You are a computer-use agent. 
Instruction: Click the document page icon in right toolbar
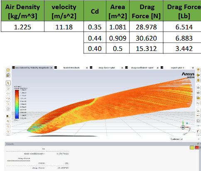point(199,121)
